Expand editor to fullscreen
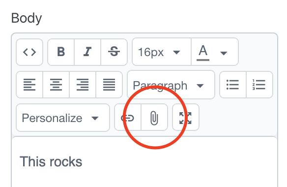Viewport: 287px width, 187px height. pyautogui.click(x=186, y=117)
